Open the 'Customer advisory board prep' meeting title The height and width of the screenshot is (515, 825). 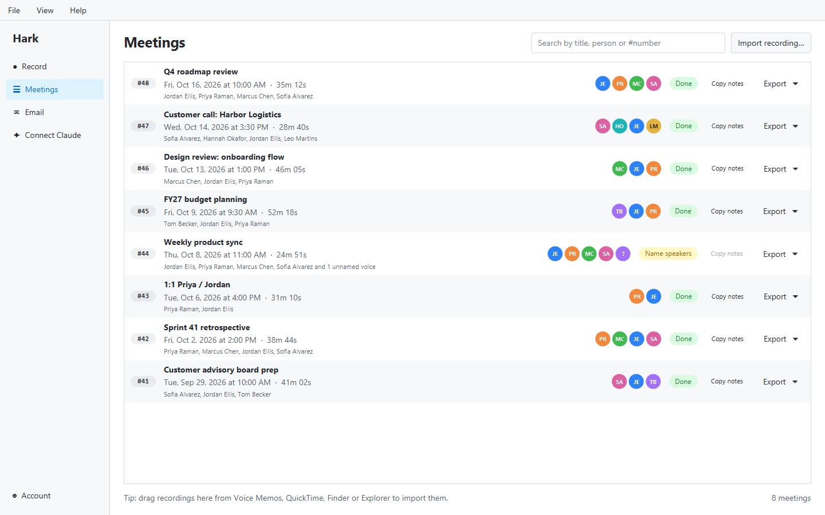221,370
